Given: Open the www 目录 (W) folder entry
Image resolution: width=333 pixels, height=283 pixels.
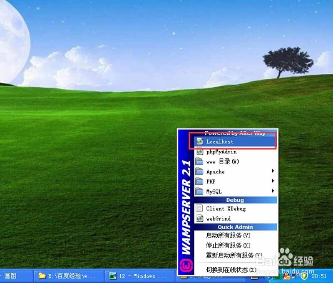Looking at the screenshot, I should [235, 161].
